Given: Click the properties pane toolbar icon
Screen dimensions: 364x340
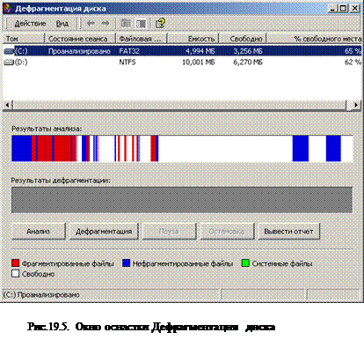Looking at the screenshot, I should pos(141,24).
